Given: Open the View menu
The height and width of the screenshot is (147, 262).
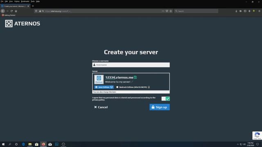Looking at the screenshot, I should [11, 1].
